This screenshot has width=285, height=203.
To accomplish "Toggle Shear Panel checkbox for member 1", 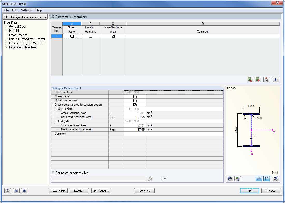I will click(x=72, y=36).
